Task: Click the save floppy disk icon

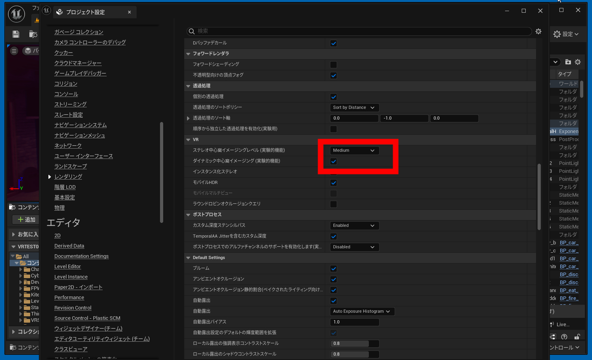Action: click(x=16, y=35)
